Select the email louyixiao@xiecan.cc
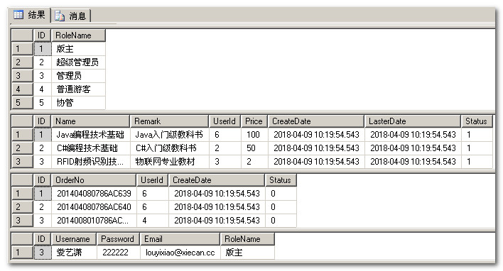 pos(180,253)
